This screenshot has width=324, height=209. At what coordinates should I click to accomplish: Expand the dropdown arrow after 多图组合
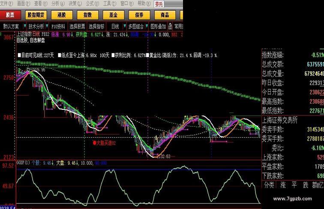[147, 26]
